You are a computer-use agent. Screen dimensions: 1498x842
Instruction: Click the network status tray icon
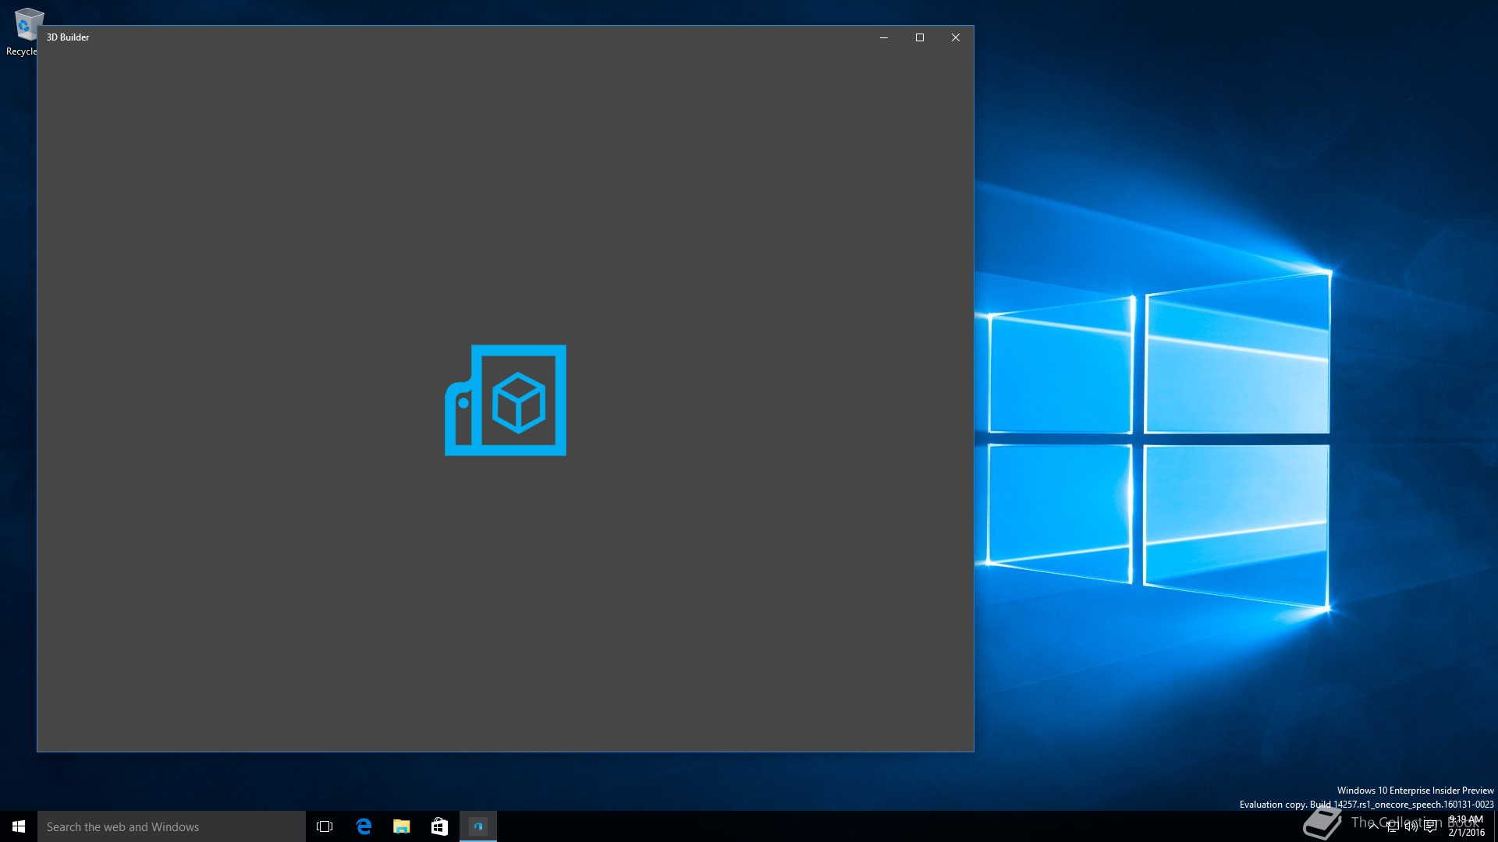pos(1393,826)
